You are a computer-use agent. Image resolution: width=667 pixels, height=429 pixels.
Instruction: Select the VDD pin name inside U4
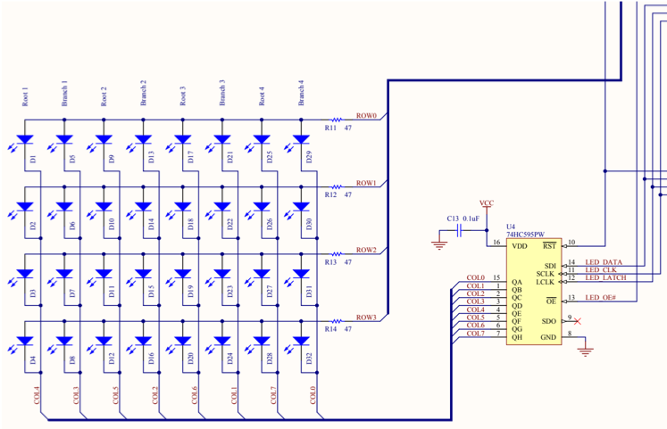pyautogui.click(x=520, y=246)
